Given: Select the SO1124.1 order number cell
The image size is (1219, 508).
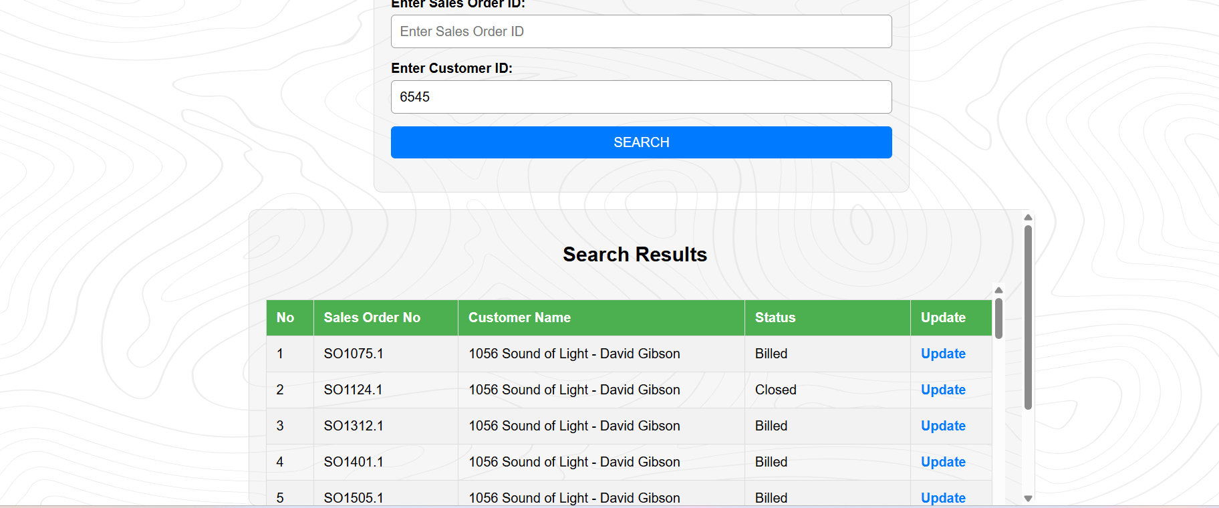Looking at the screenshot, I should (x=353, y=390).
